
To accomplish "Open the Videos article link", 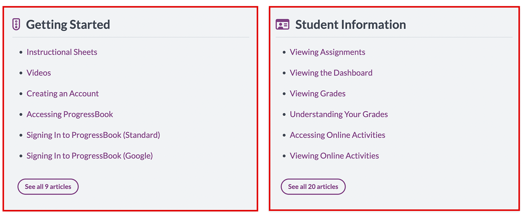I will [x=39, y=73].
